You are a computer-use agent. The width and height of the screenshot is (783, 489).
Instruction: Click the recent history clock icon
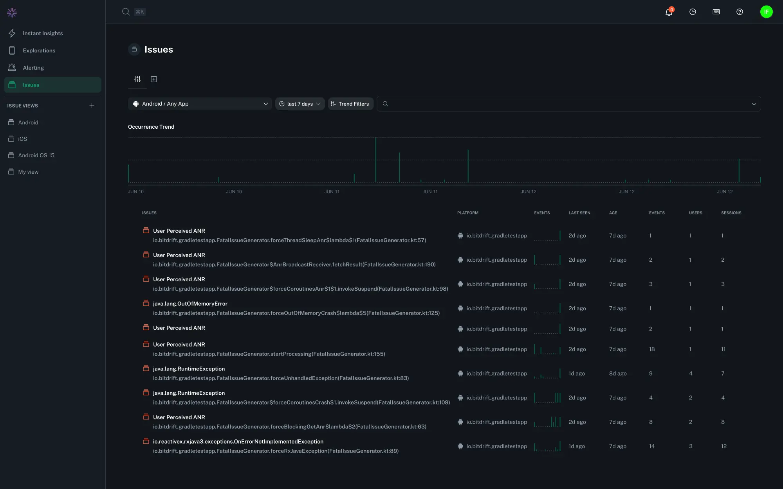[693, 12]
